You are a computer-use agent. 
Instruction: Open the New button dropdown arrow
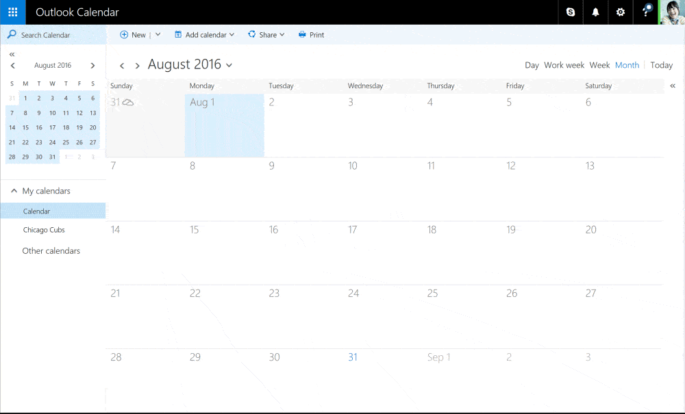click(x=158, y=34)
